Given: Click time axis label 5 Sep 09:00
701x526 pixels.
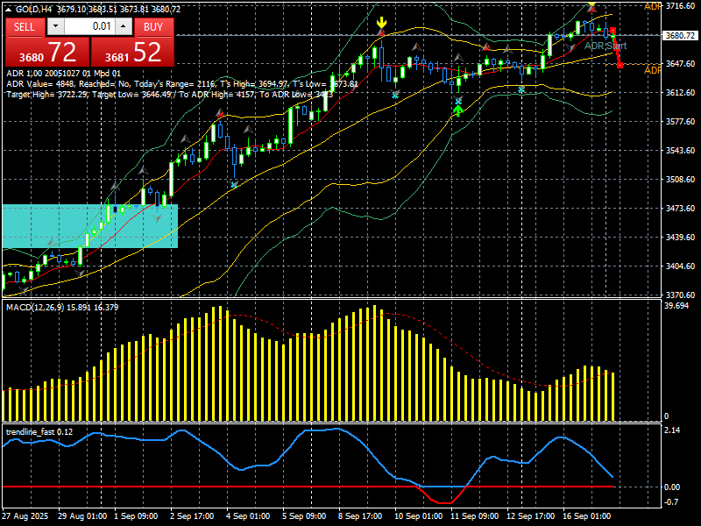Looking at the screenshot, I should pos(304,516).
